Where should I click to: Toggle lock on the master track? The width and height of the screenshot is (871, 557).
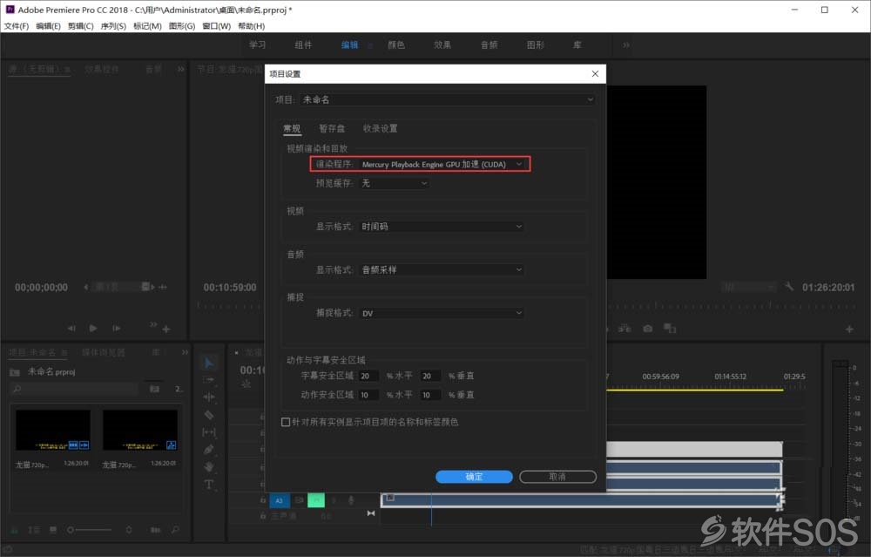click(263, 516)
